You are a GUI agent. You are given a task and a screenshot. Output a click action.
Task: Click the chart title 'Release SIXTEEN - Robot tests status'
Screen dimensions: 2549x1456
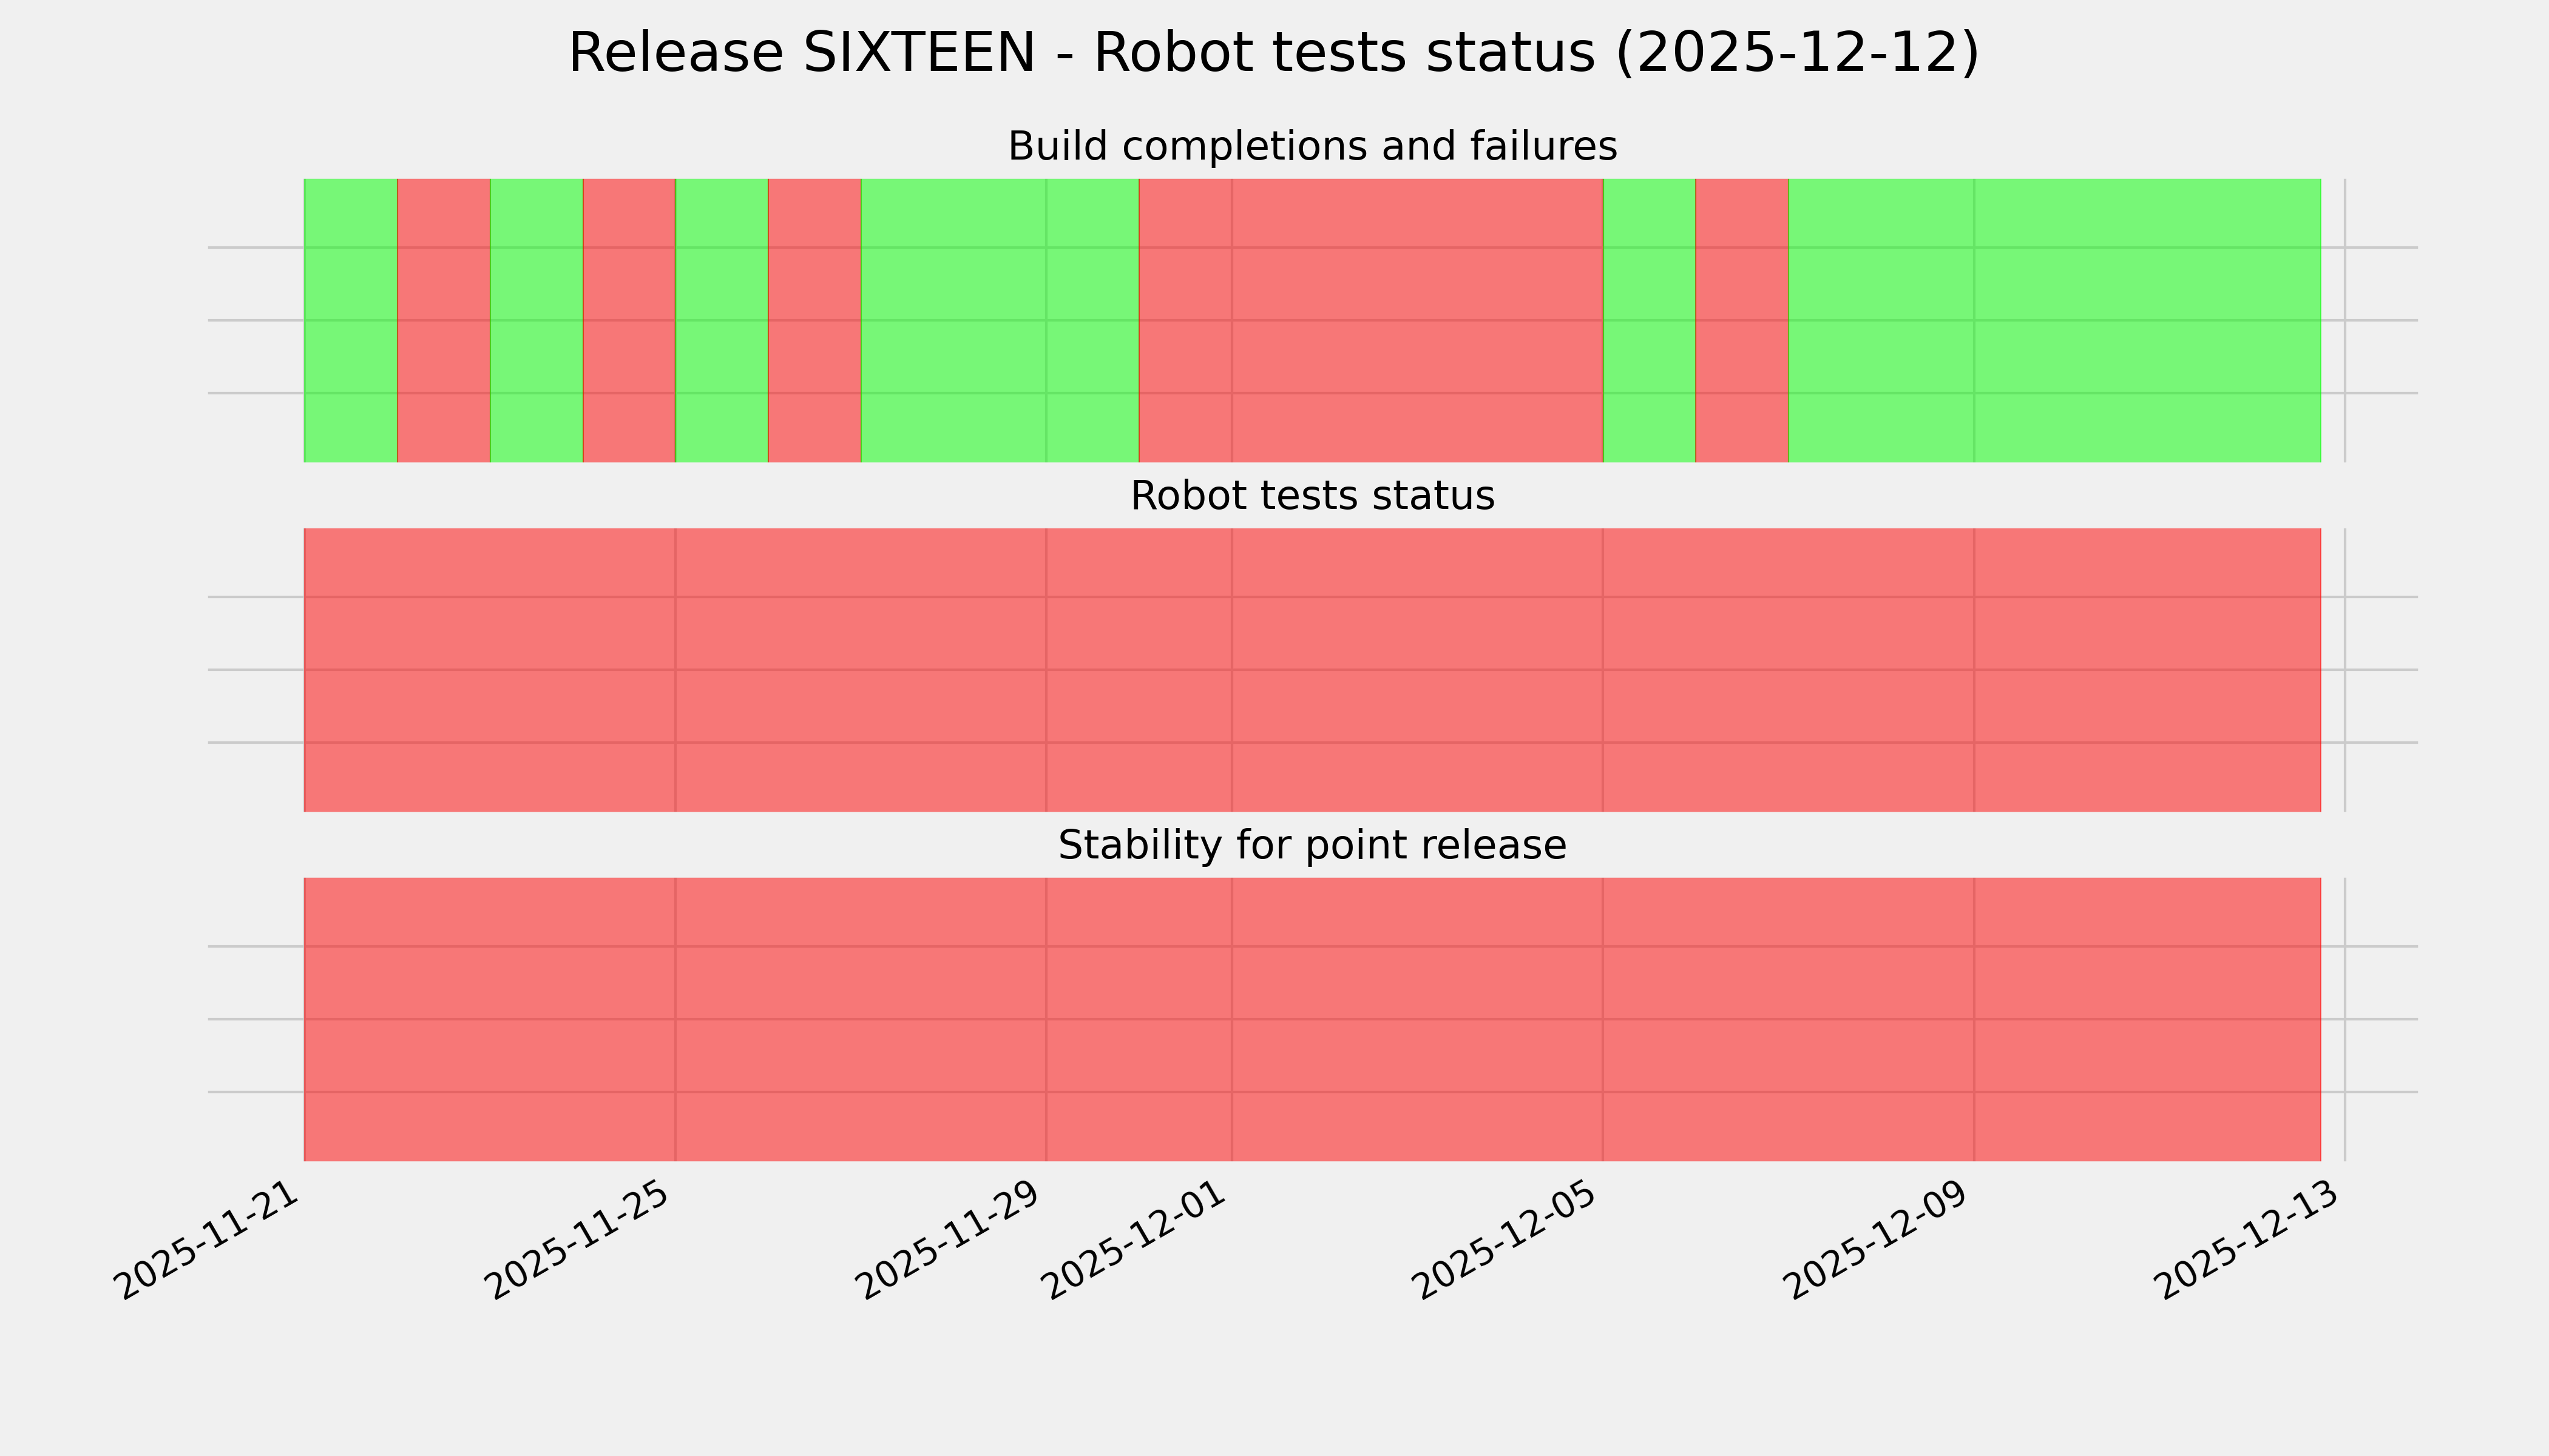(x=1273, y=53)
